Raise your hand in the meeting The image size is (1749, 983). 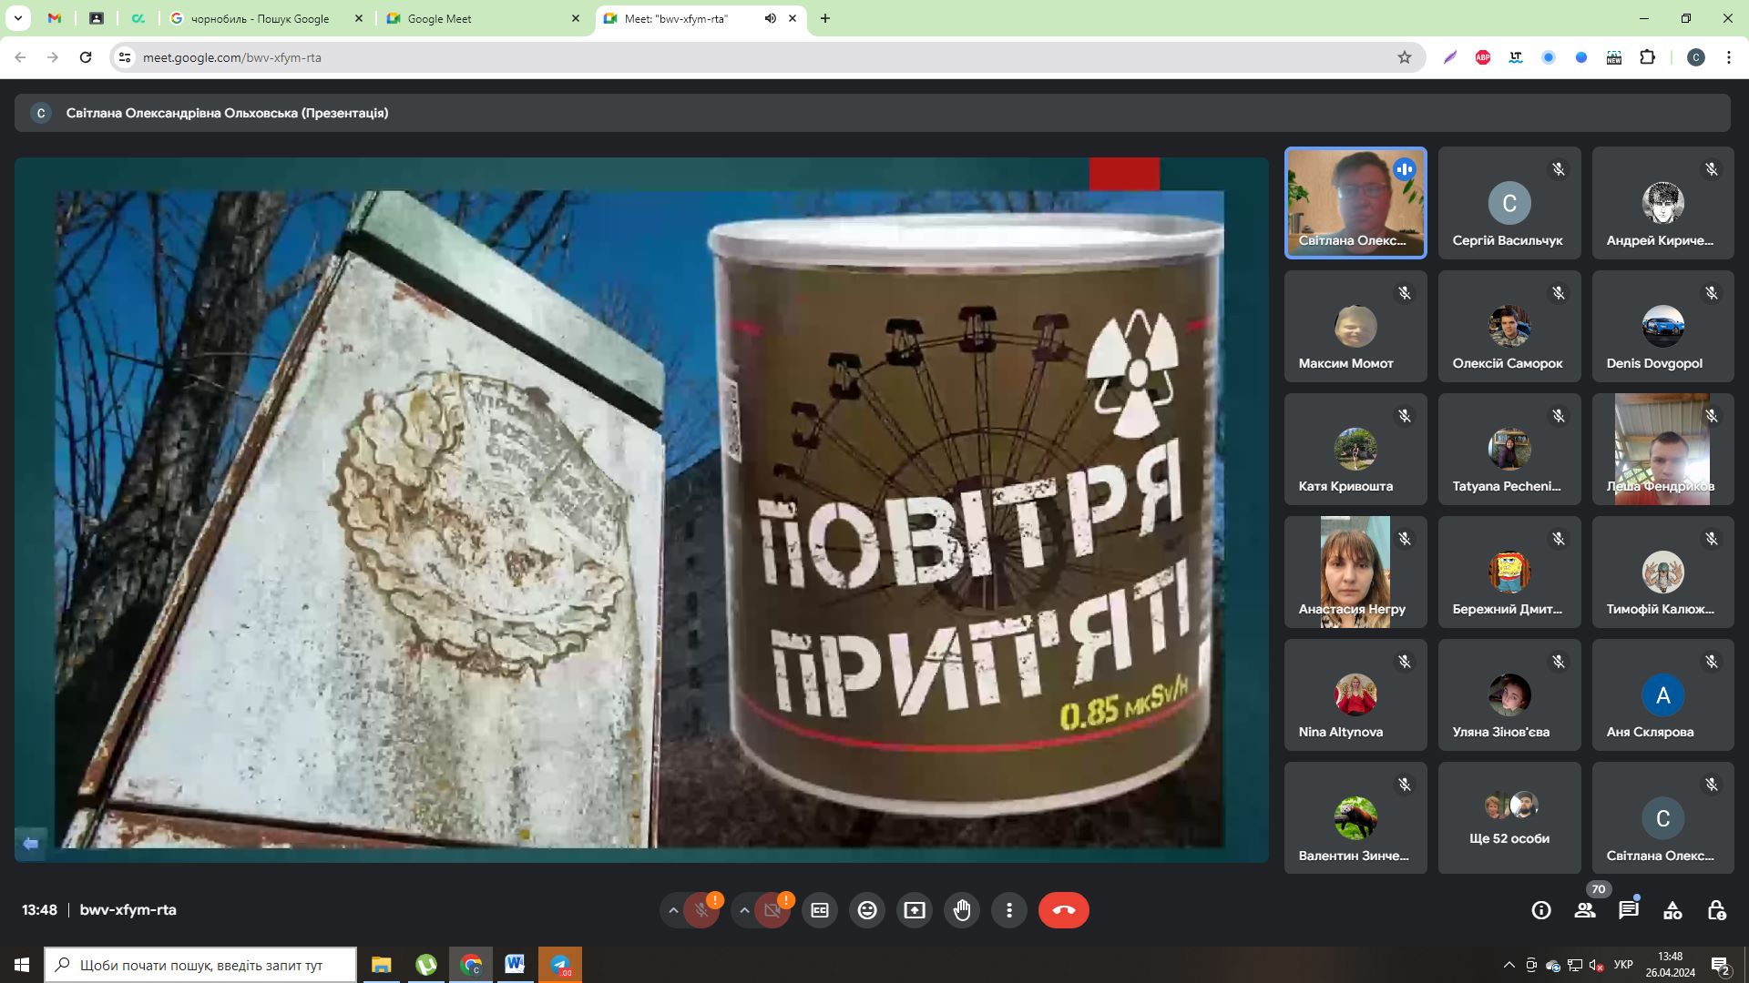(962, 910)
